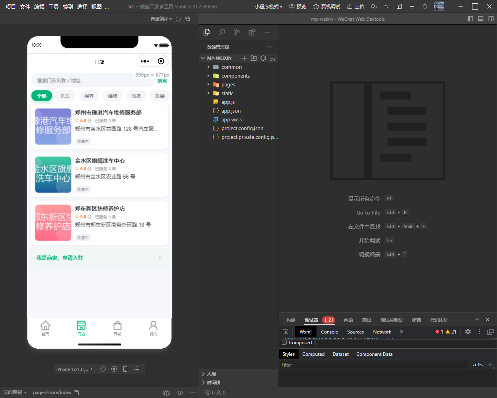This screenshot has width=497, height=398.
Task: Toggle the preview eye in status bar
Action: pyautogui.click(x=180, y=392)
